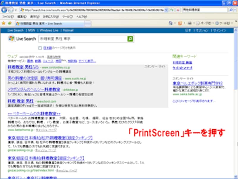This screenshot has height=179, width=238.
Task: Stop loading with the red X icon
Action: (178, 10)
